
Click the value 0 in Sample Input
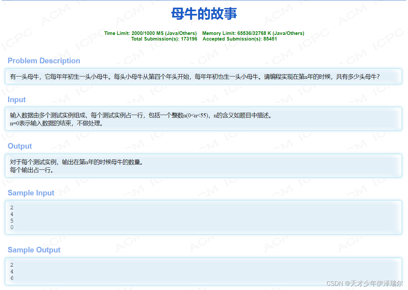coord(12,227)
